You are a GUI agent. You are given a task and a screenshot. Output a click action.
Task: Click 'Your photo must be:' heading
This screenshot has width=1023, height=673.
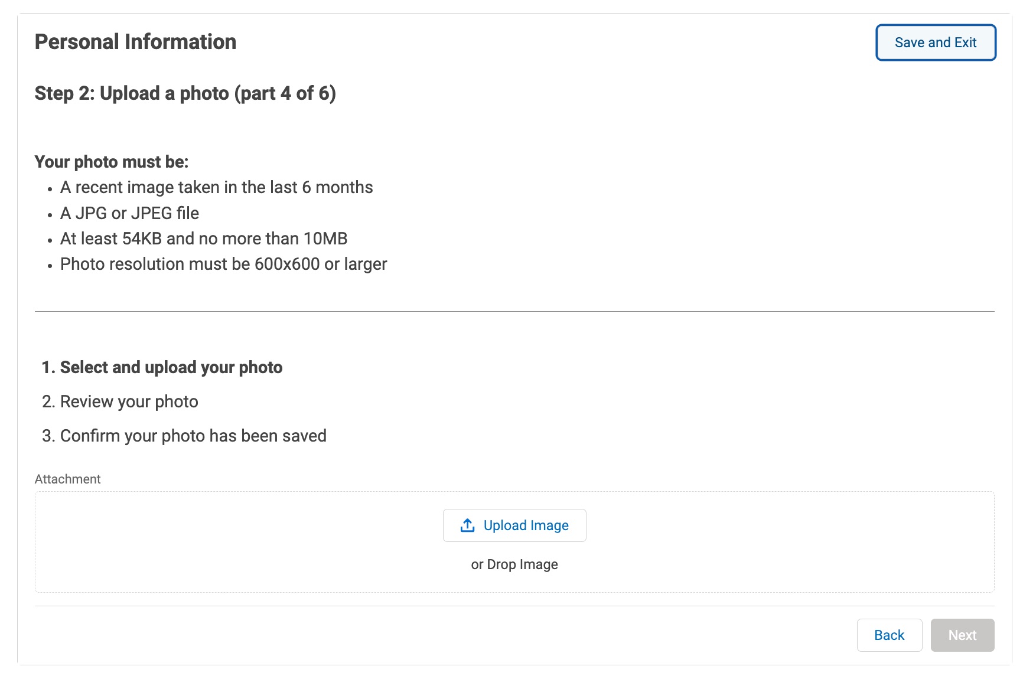[x=112, y=162]
